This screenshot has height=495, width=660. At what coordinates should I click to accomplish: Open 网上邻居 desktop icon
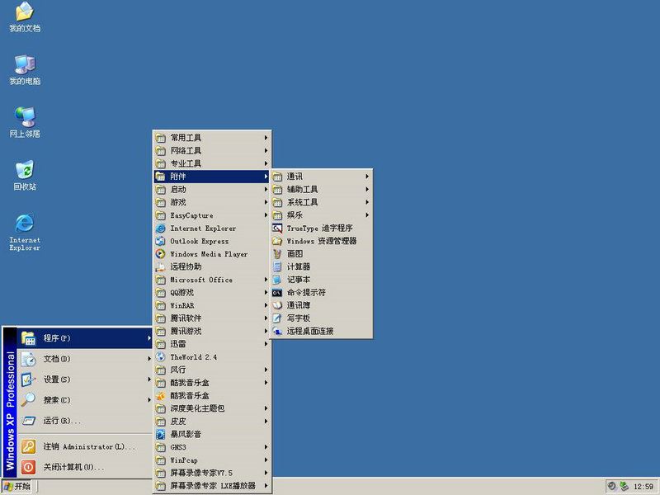pyautogui.click(x=25, y=122)
